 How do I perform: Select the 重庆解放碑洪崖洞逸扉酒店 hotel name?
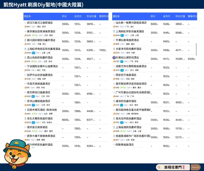[131, 84]
